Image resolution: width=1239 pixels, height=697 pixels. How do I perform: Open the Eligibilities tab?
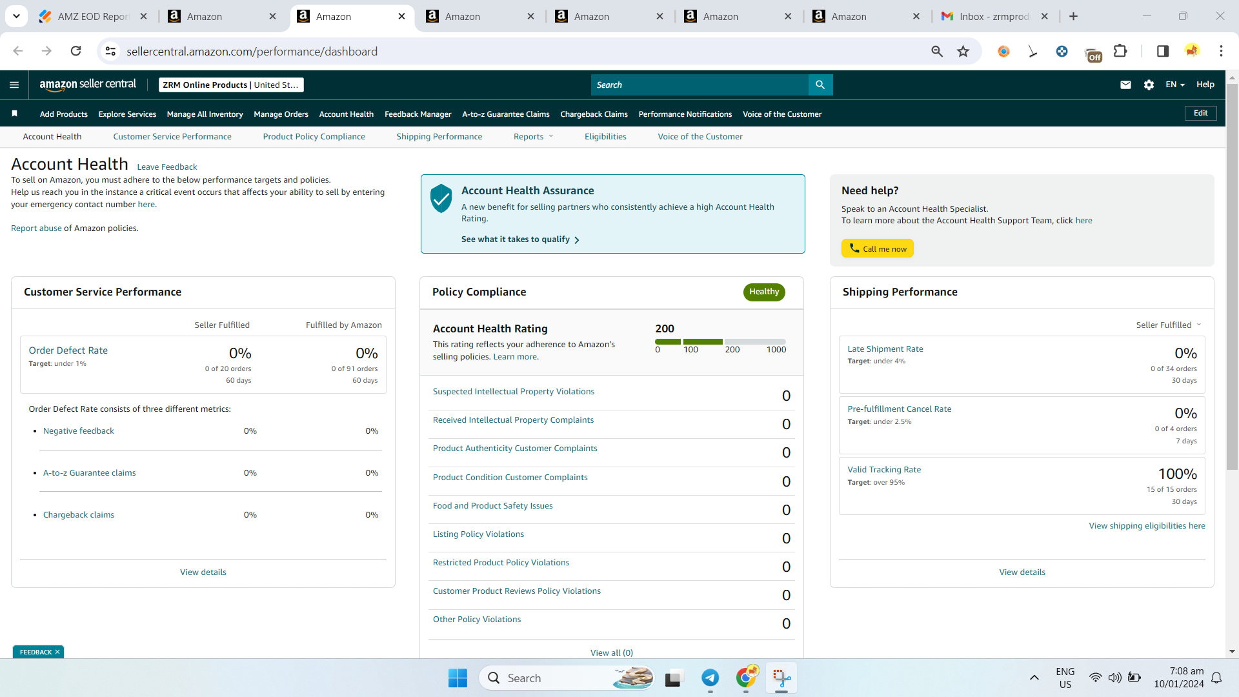(x=605, y=136)
